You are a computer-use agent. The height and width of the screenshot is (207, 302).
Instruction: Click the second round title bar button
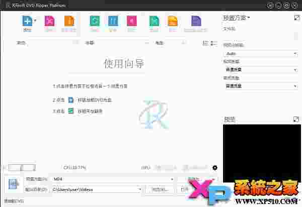pos(278,6)
